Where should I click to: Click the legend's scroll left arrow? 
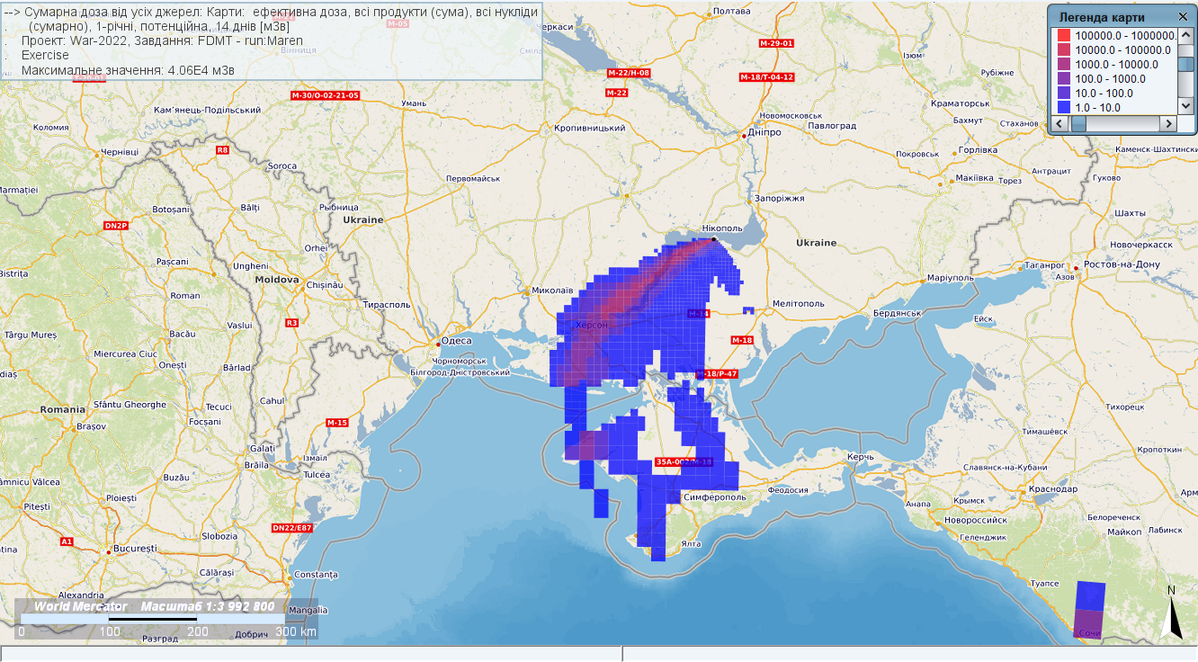click(x=1060, y=123)
